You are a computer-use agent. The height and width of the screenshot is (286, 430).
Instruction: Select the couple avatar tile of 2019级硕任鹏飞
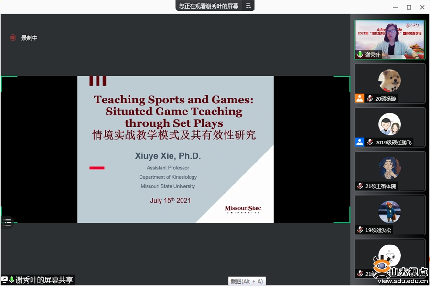(389, 124)
